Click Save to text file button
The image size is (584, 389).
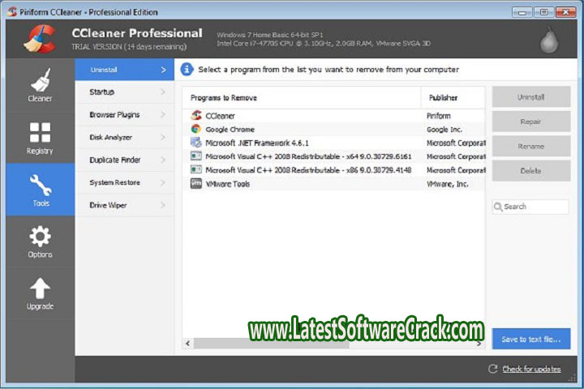click(x=531, y=339)
